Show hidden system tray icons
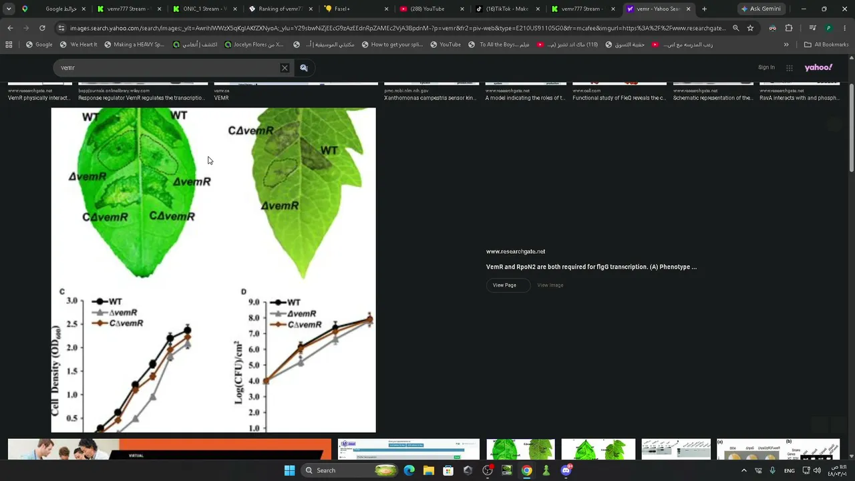 [744, 470]
